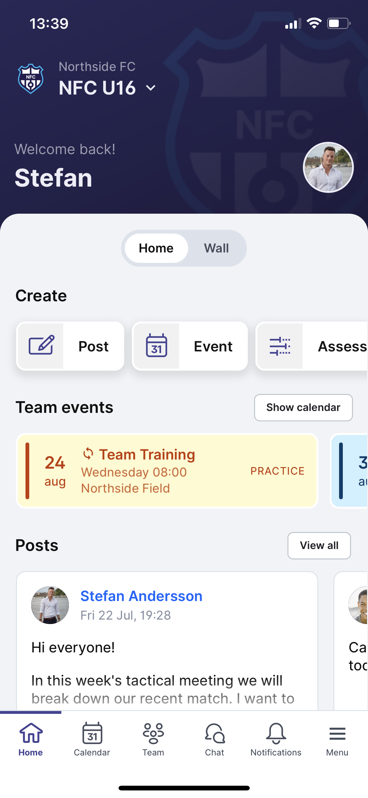Tap the Event calendar icon under Create
The width and height of the screenshot is (368, 798).
coord(157,346)
